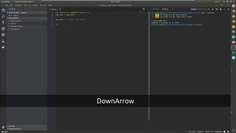Collapse the Open Editors section

click(27, 13)
